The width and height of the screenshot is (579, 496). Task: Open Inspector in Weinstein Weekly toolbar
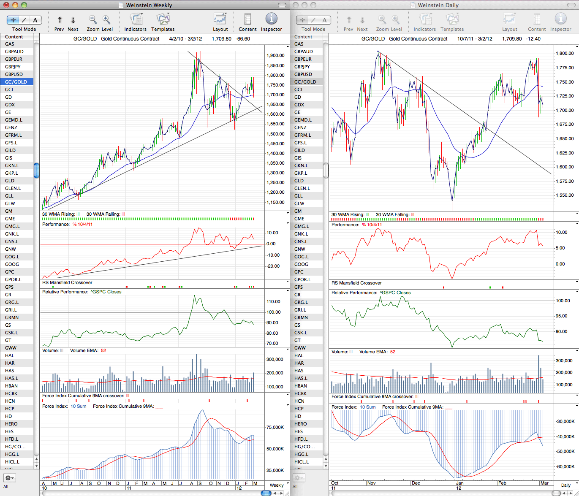(271, 19)
